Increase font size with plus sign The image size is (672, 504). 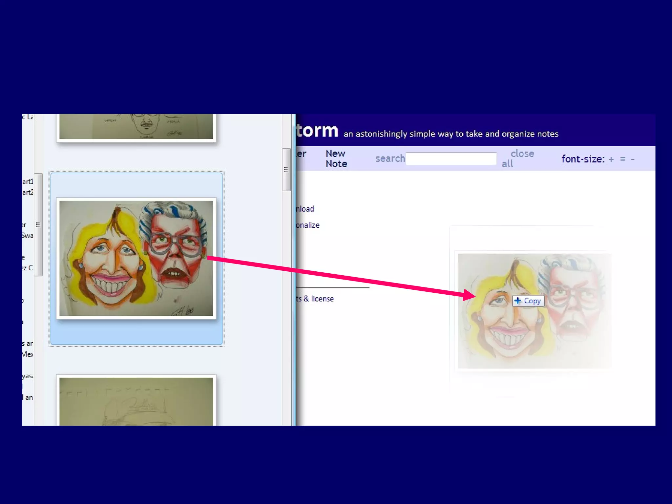click(611, 159)
